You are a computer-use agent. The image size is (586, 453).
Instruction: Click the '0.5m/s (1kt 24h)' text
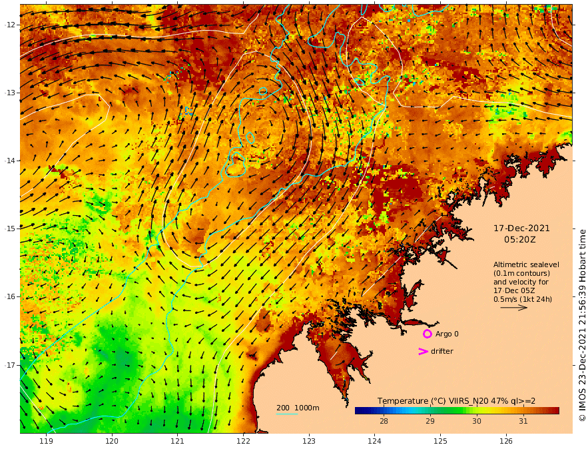tap(523, 299)
